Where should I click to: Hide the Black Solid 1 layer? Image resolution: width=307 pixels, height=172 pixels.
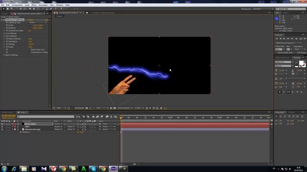(2, 124)
